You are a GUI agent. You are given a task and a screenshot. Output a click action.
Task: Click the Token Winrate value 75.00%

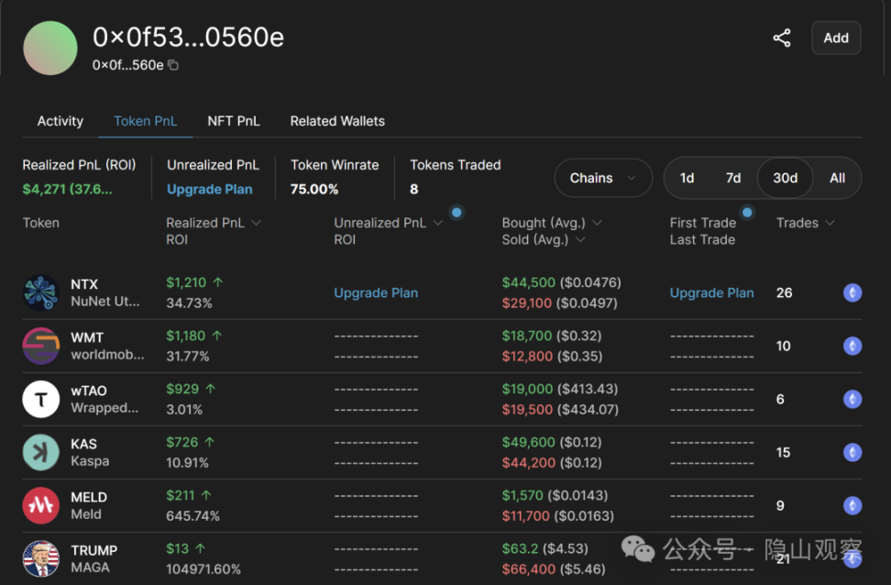pyautogui.click(x=314, y=189)
